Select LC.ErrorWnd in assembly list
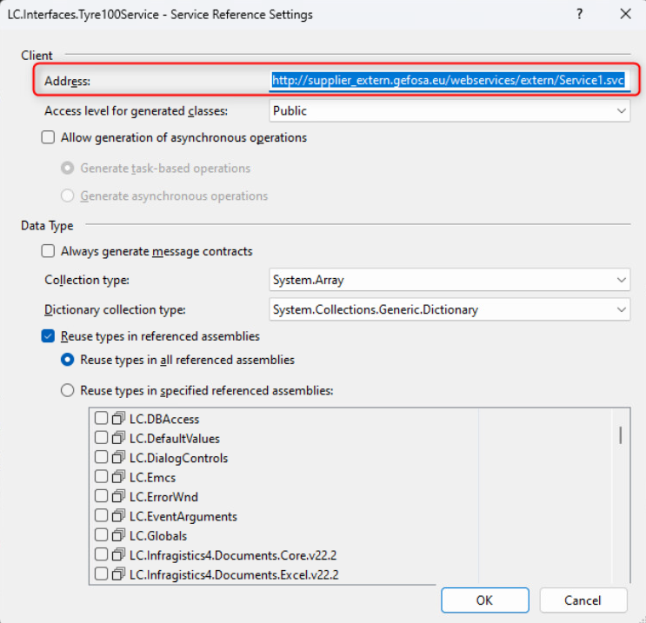 (x=163, y=497)
